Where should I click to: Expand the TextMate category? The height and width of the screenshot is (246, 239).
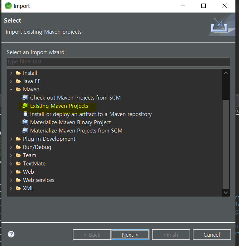coord(11,164)
